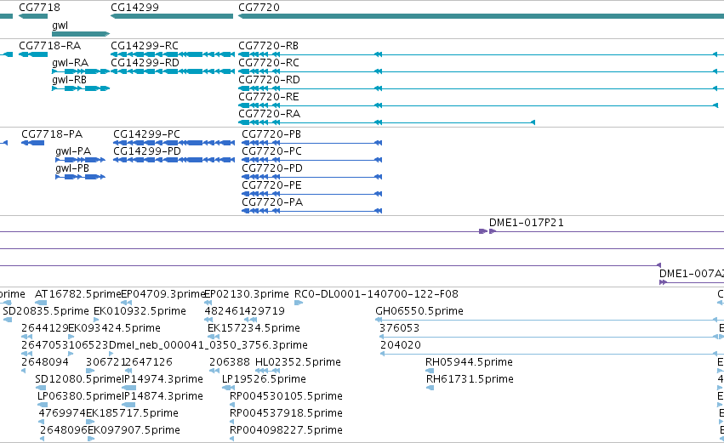Open the IP14874.3prime label

click(x=162, y=397)
